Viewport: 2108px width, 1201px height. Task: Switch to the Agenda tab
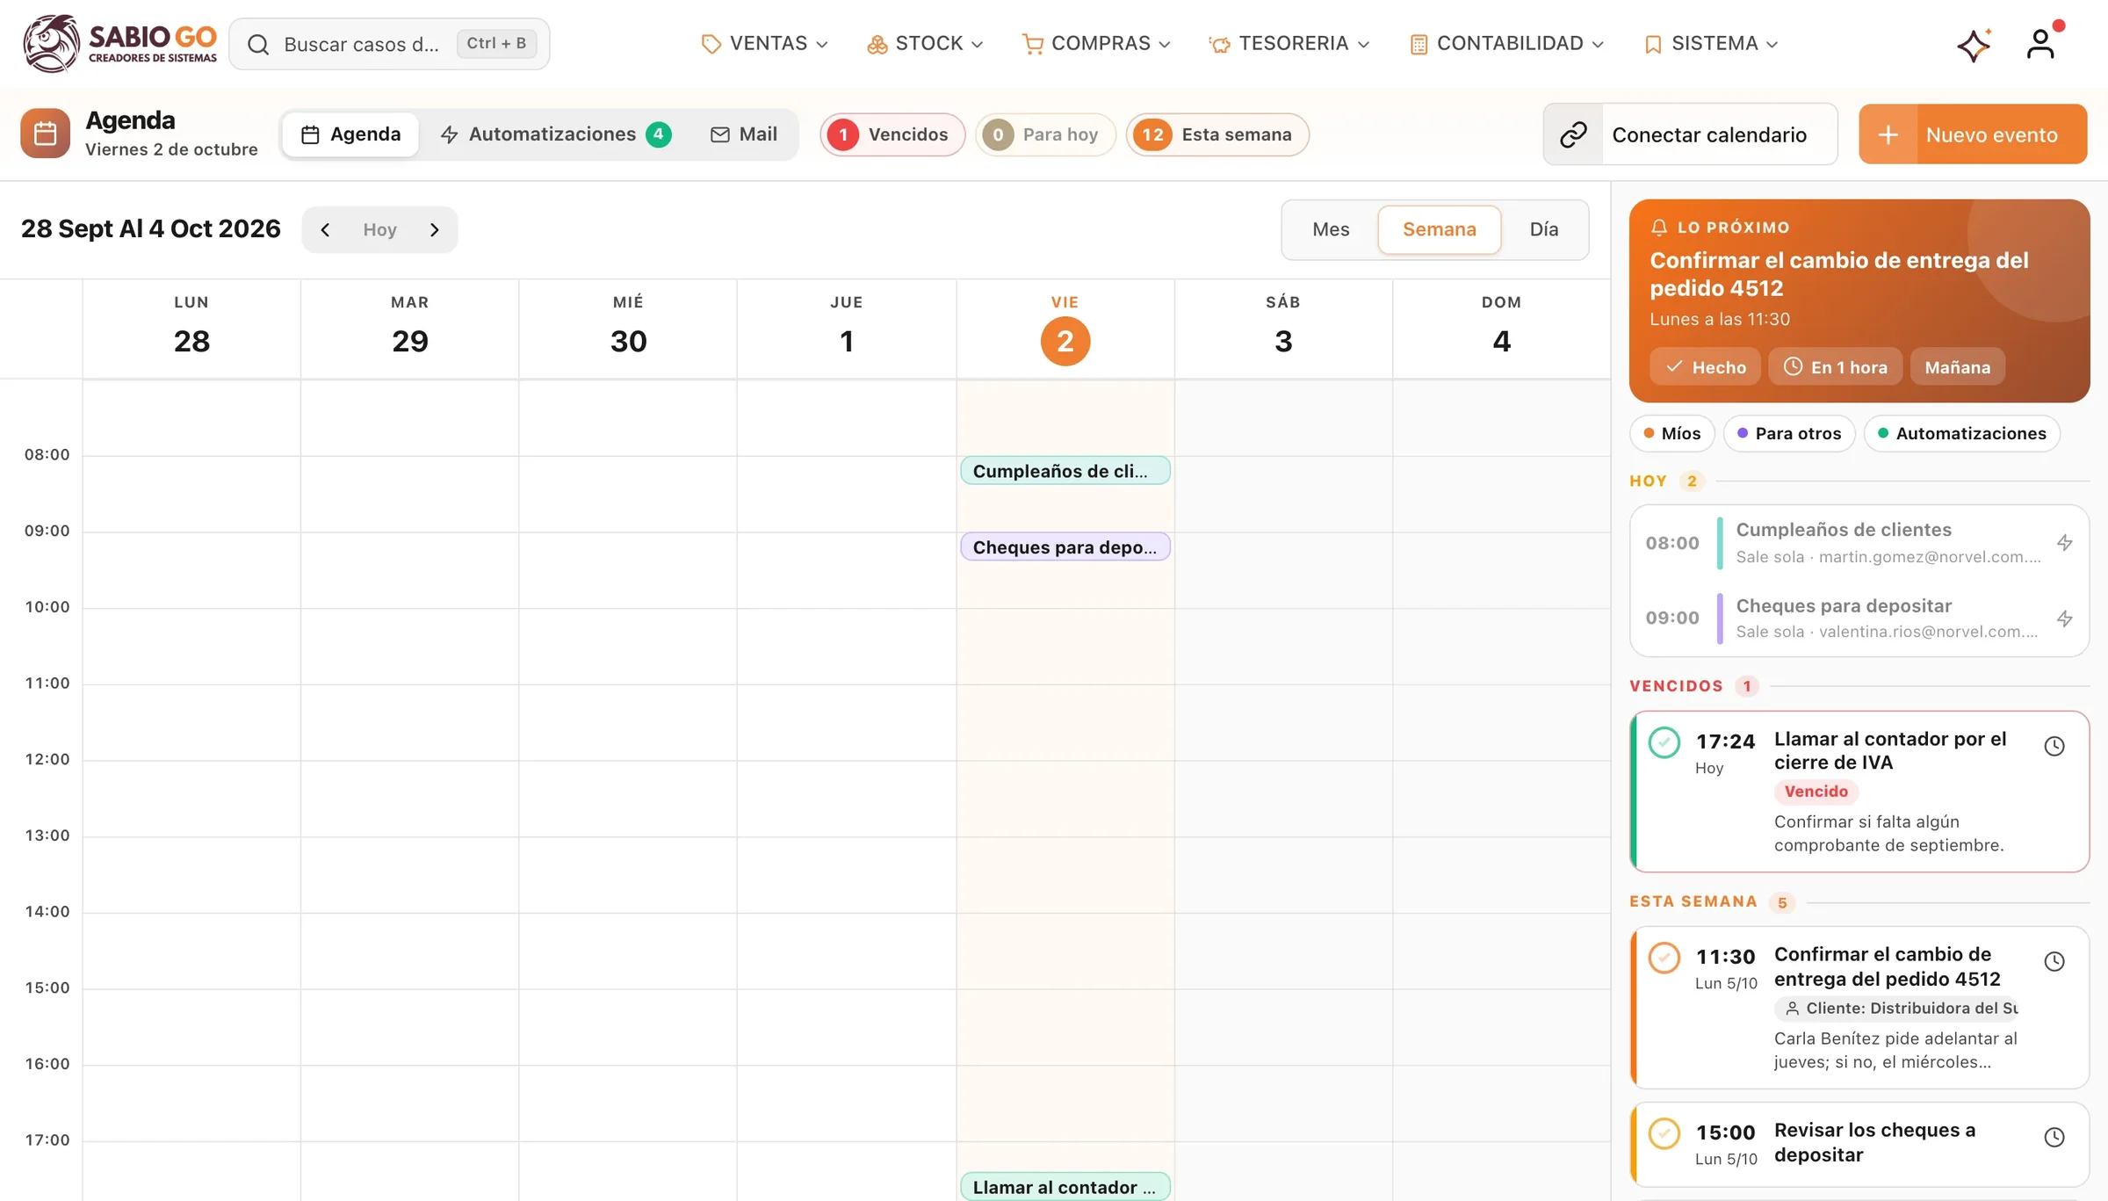350,134
